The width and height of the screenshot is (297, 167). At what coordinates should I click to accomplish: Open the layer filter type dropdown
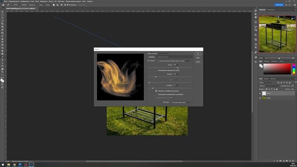tap(267, 83)
